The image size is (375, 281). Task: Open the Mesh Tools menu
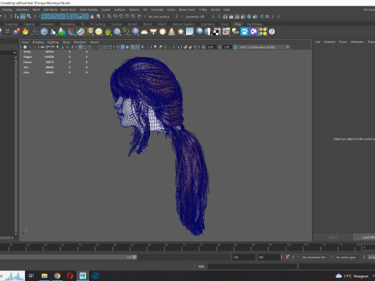[x=68, y=9]
